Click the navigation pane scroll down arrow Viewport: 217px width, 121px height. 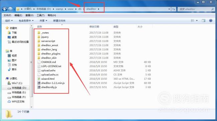tap(31, 107)
